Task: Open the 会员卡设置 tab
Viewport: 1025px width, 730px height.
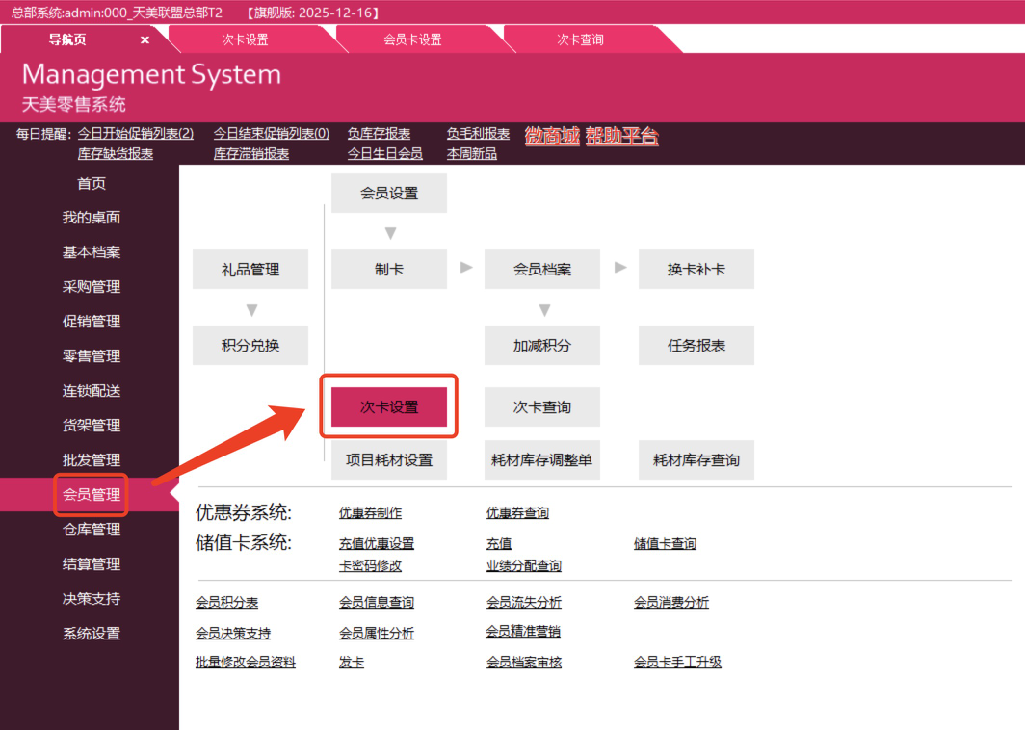Action: pyautogui.click(x=412, y=40)
